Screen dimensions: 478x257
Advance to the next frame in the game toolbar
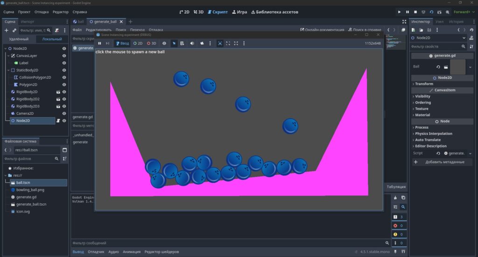click(107, 43)
